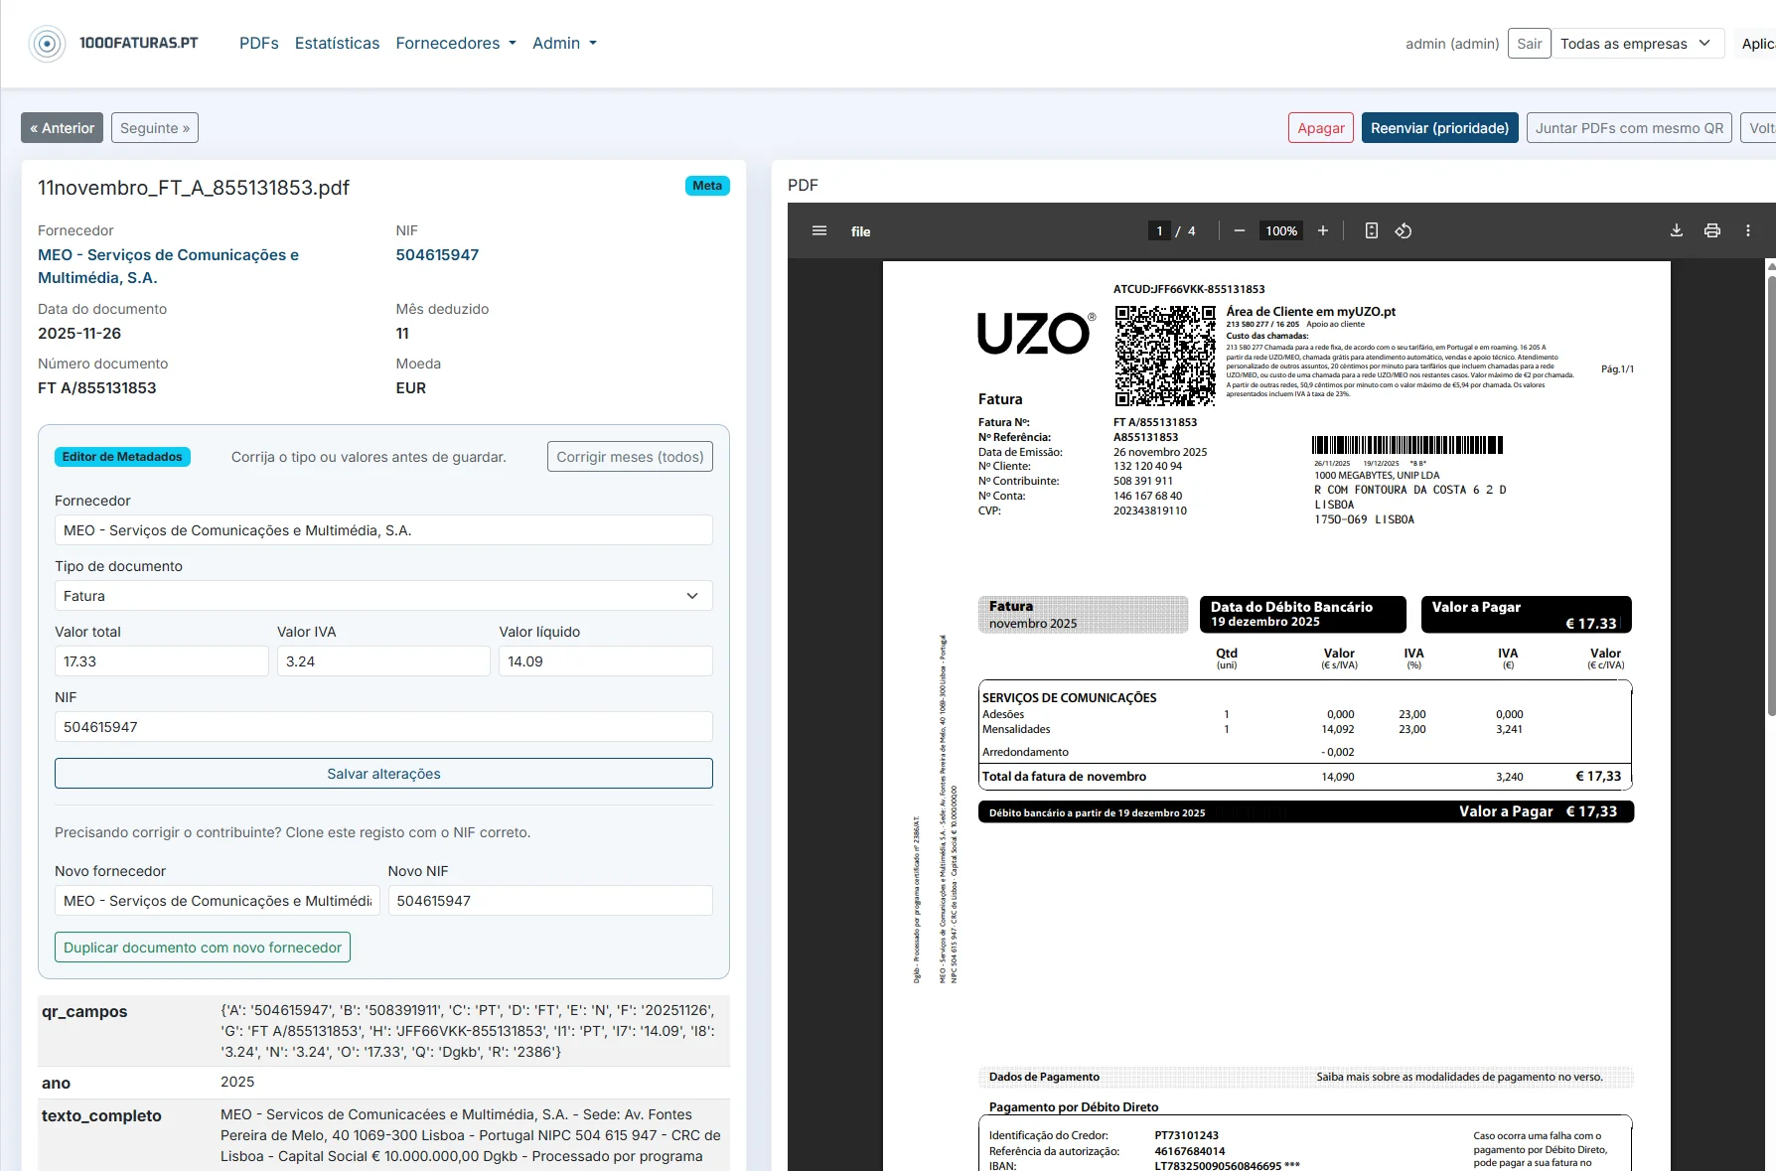The image size is (1776, 1171).
Task: Focus the Novo NIF field
Action: point(550,901)
